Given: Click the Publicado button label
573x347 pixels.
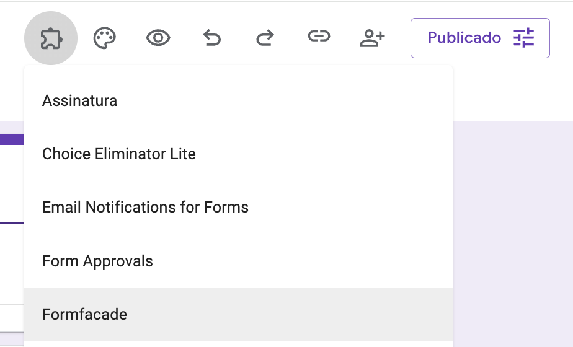Looking at the screenshot, I should tap(464, 38).
